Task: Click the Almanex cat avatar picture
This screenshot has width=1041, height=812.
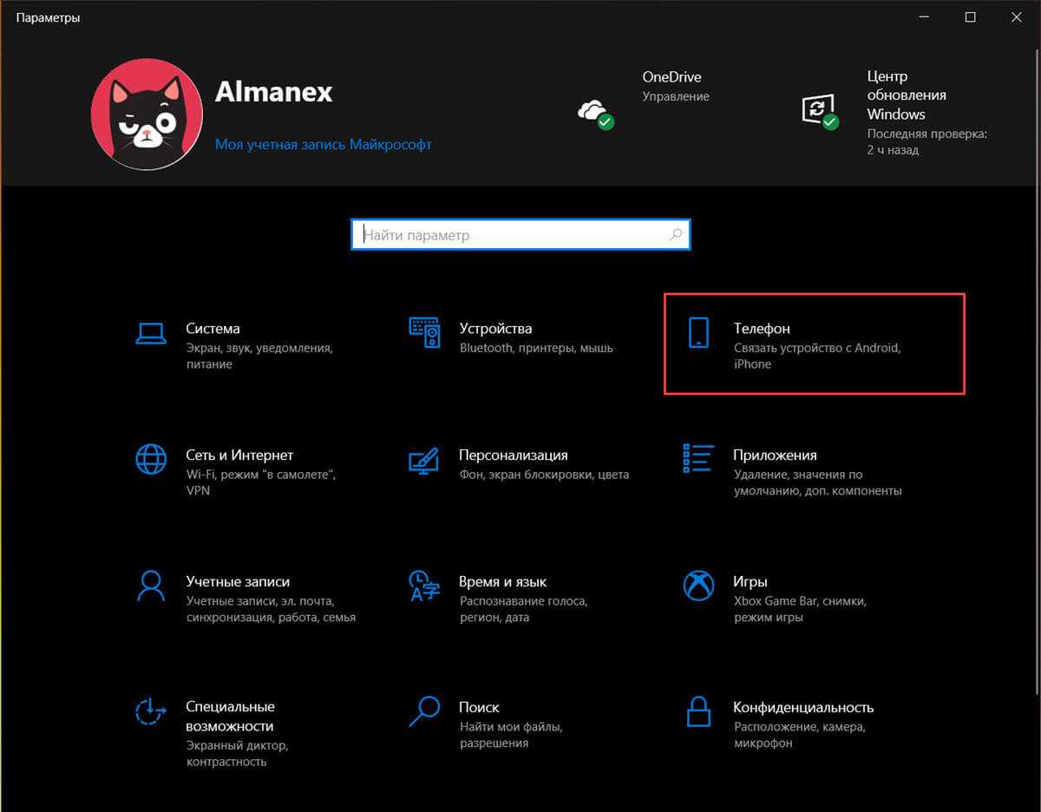Action: (147, 115)
